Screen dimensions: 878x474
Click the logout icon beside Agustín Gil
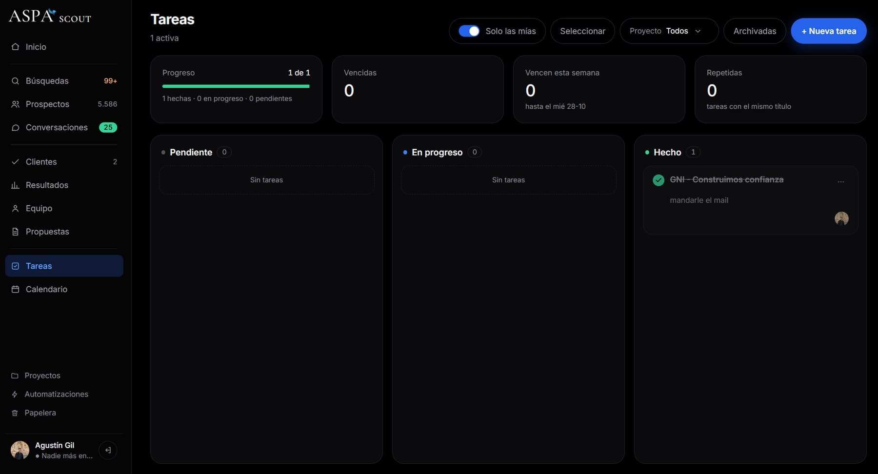click(108, 450)
